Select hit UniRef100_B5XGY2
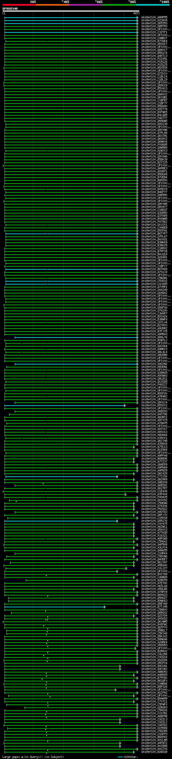172x759 pixels. pos(154,405)
